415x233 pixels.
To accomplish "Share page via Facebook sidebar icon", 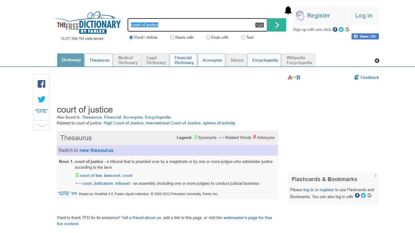I will tap(41, 84).
